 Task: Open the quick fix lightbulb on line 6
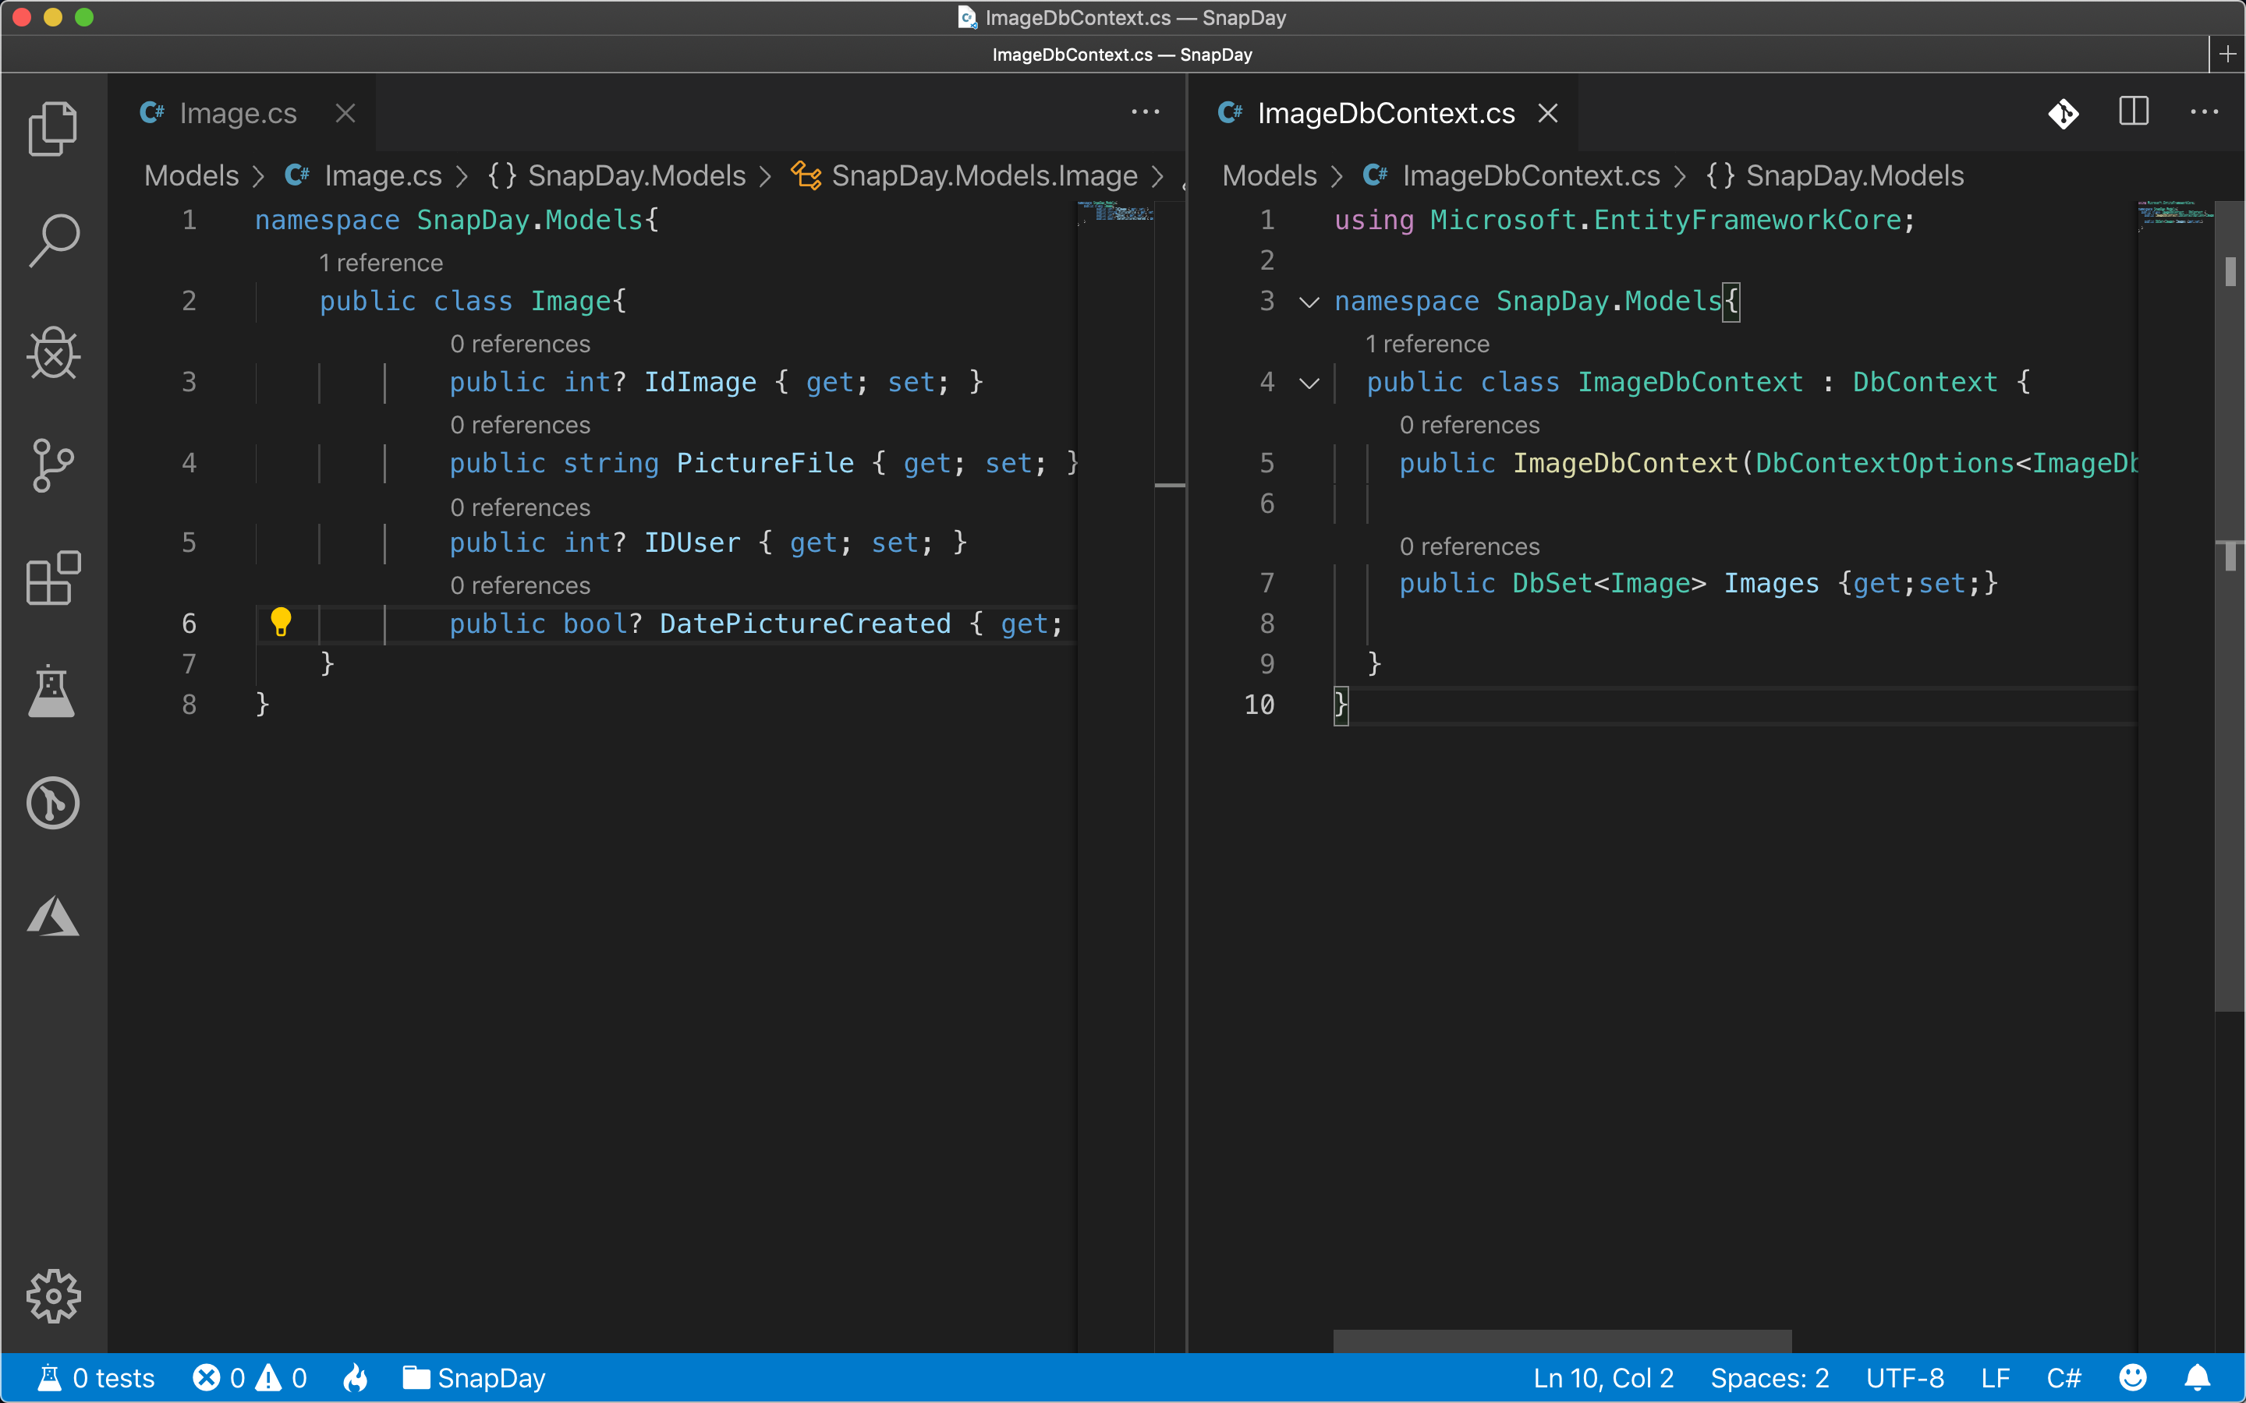click(x=282, y=623)
